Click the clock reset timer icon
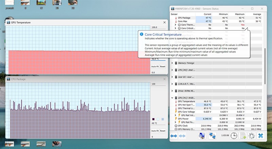This screenshot has height=149, width=272. click(x=234, y=135)
